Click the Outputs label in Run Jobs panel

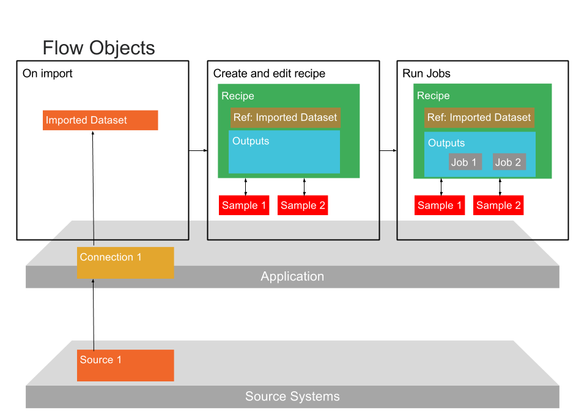446,143
